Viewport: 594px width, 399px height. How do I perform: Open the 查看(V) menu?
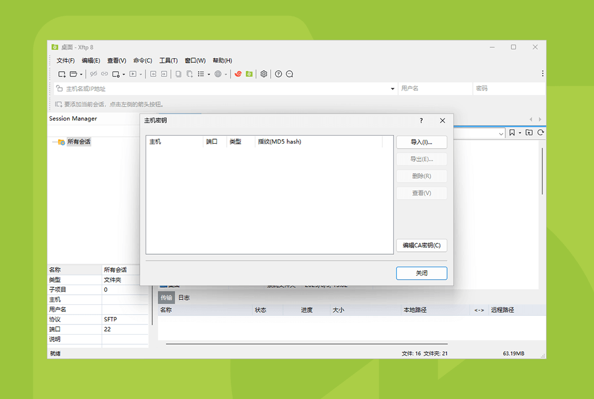coord(117,60)
